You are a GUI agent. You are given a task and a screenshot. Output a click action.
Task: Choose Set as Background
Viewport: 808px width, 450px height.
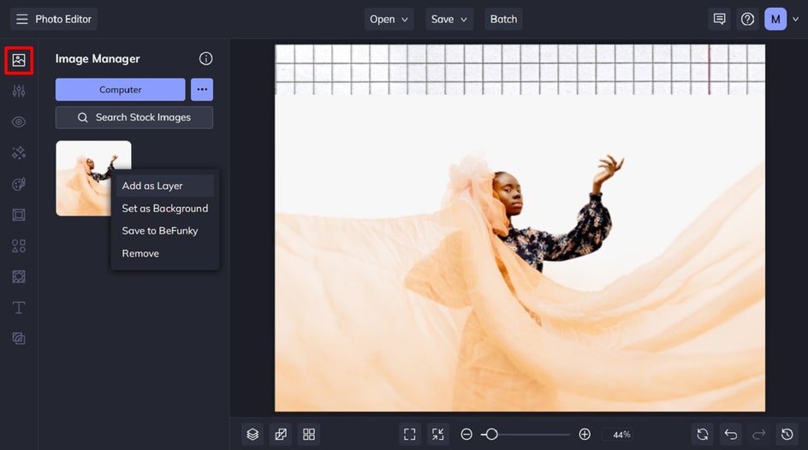(165, 209)
